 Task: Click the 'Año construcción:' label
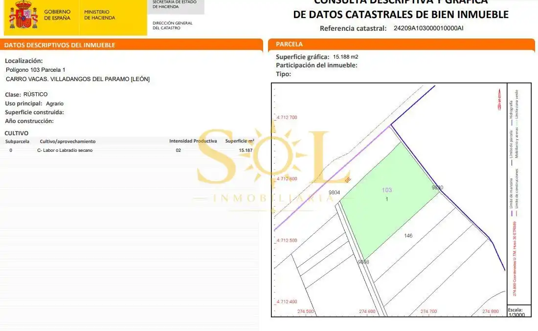coord(29,121)
